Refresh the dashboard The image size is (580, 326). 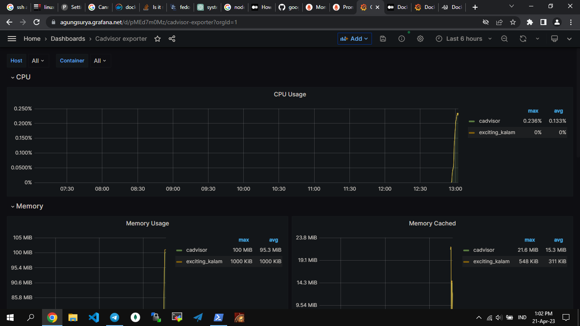[523, 39]
